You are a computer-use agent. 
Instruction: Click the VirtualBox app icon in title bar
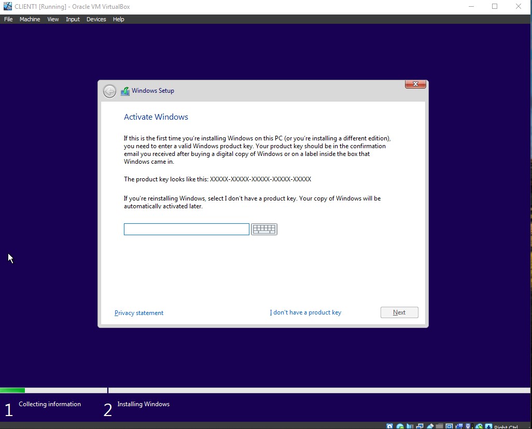pos(7,6)
